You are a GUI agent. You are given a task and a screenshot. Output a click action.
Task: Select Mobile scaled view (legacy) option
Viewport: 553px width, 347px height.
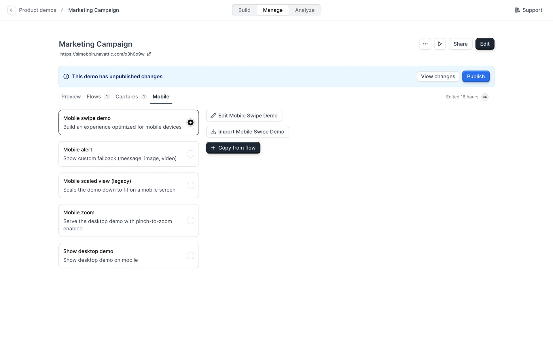[190, 185]
